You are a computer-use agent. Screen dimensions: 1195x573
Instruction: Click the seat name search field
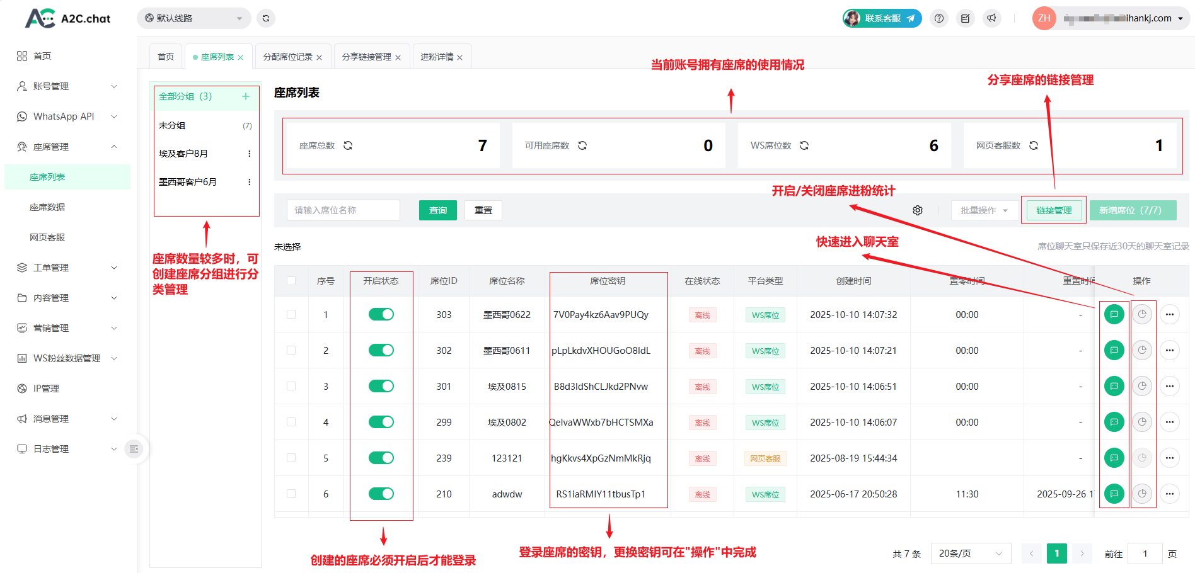point(343,210)
